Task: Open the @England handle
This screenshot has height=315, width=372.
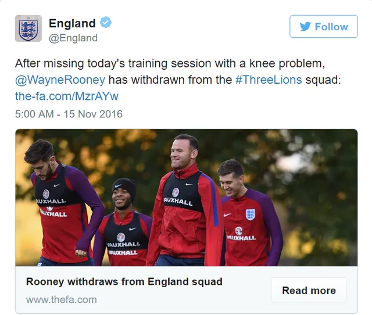Action: 73,38
